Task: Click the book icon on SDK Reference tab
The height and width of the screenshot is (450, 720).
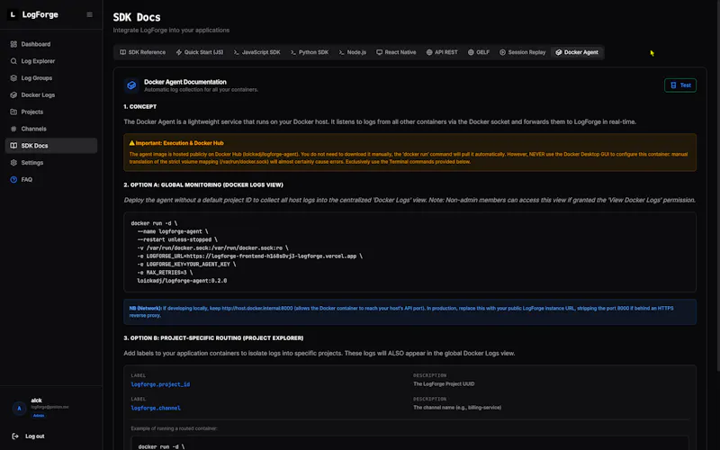Action: [x=123, y=52]
